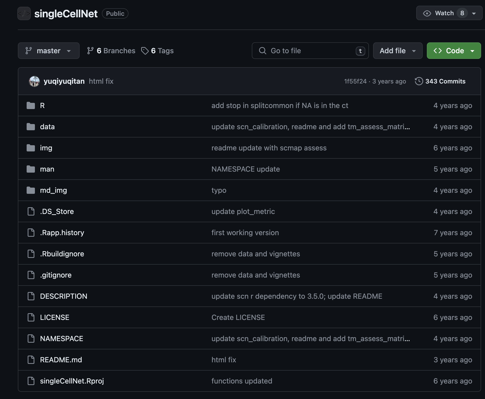Open the .gitignore file name
Viewport: 485px width, 399px height.
(56, 275)
